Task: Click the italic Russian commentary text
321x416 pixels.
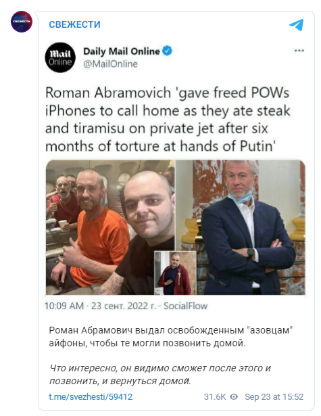Action: click(x=160, y=375)
